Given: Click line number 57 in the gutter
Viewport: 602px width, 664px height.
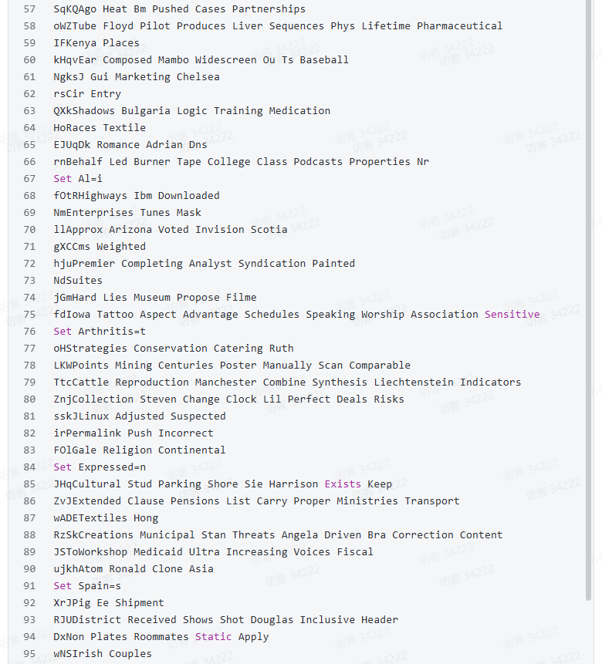Looking at the screenshot, I should 29,9.
